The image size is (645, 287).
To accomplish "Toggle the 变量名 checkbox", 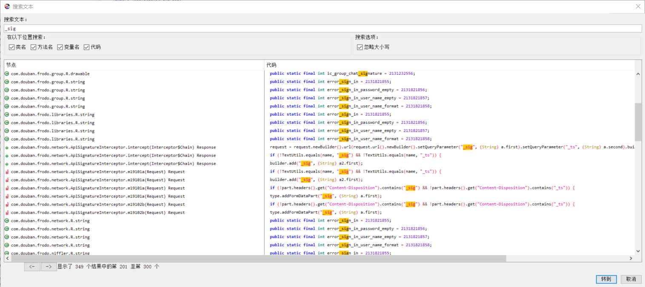I will (x=60, y=47).
